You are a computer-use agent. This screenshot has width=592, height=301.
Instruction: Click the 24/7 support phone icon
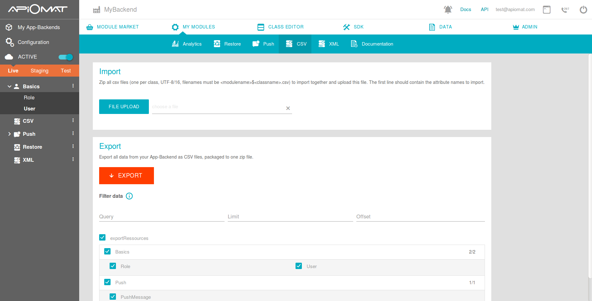[x=565, y=9]
